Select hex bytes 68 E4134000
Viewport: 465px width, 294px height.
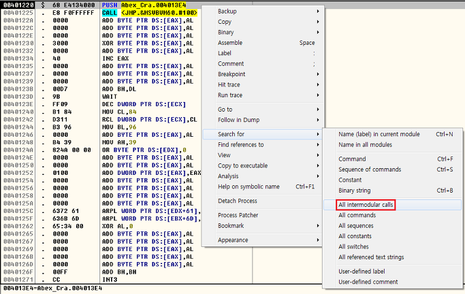coord(74,5)
